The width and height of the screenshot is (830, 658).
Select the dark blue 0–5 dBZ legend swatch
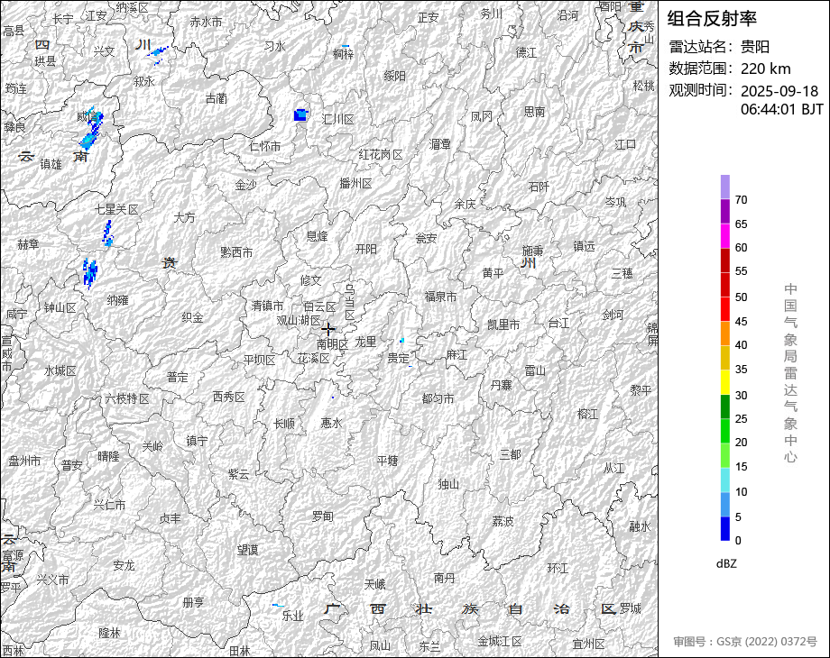[x=725, y=528]
